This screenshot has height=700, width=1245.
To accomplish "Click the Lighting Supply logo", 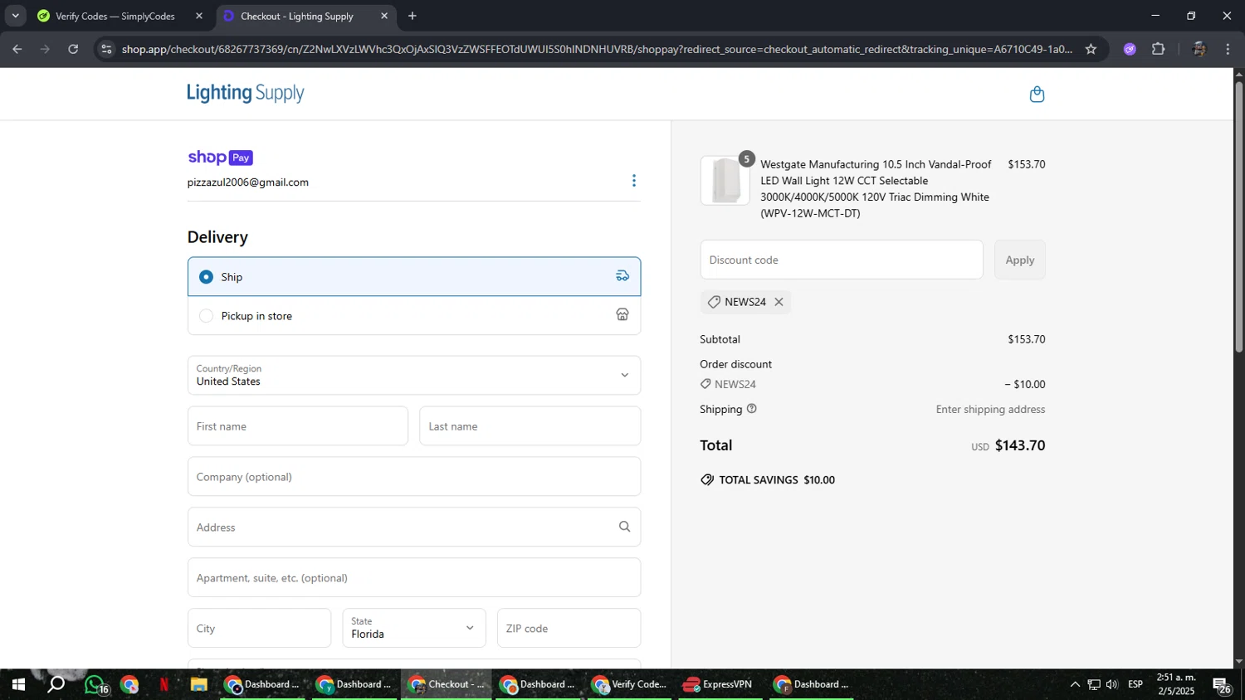I will (246, 93).
